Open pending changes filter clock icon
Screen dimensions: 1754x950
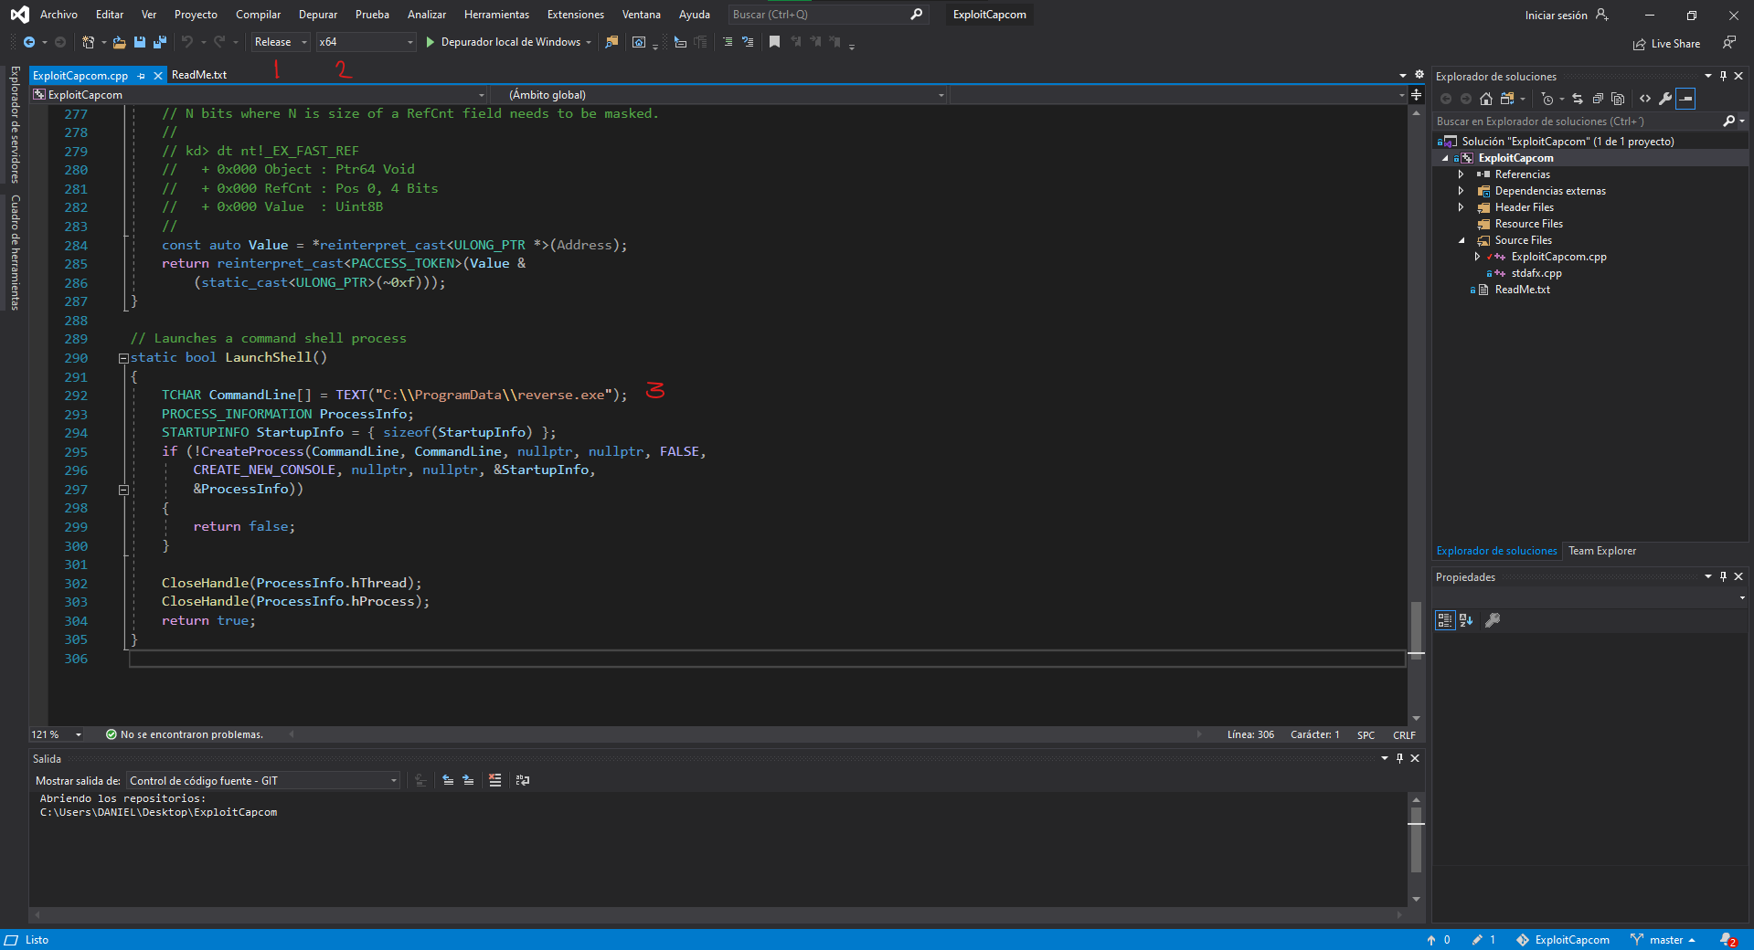1547,99
